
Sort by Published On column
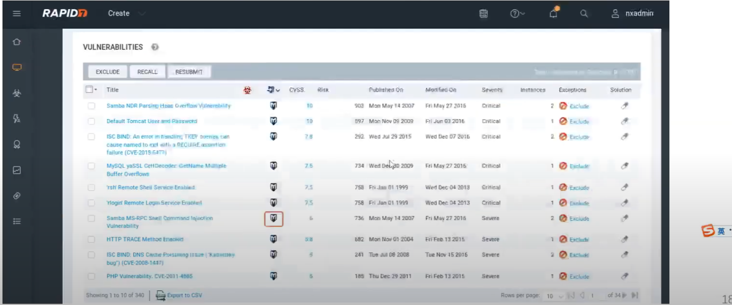[x=386, y=90]
